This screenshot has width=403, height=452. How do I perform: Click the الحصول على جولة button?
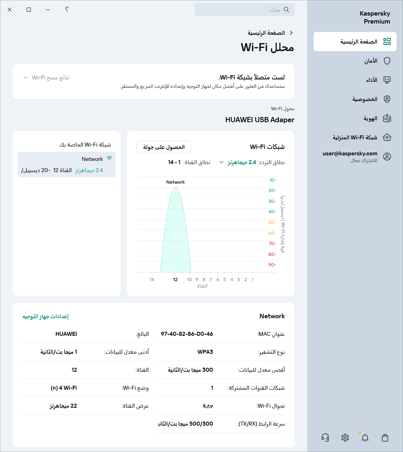[164, 147]
